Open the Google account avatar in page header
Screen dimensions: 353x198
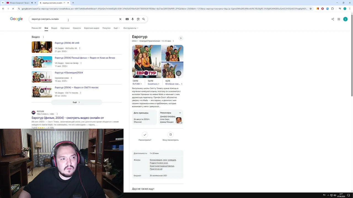click(x=345, y=19)
